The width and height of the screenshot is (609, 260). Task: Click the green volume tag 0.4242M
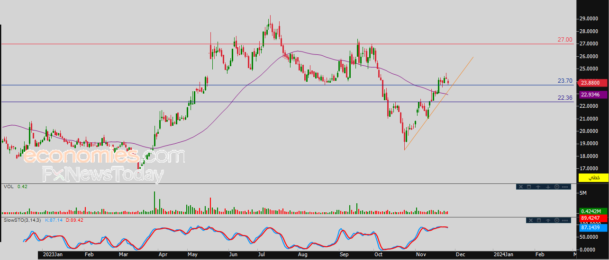click(593, 211)
